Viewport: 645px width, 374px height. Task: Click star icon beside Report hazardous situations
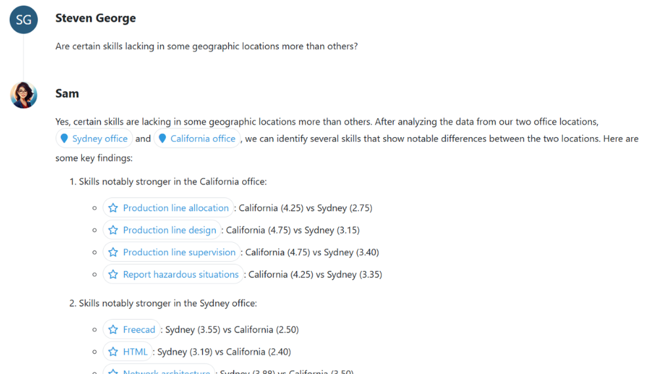(113, 275)
